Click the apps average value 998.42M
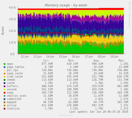Image resolution: width=132 pixels, height=118 pixels. 97,64
